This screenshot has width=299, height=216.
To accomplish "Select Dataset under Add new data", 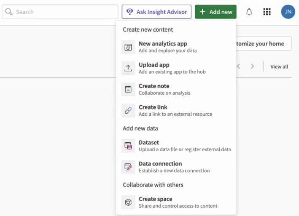I will tap(176, 146).
